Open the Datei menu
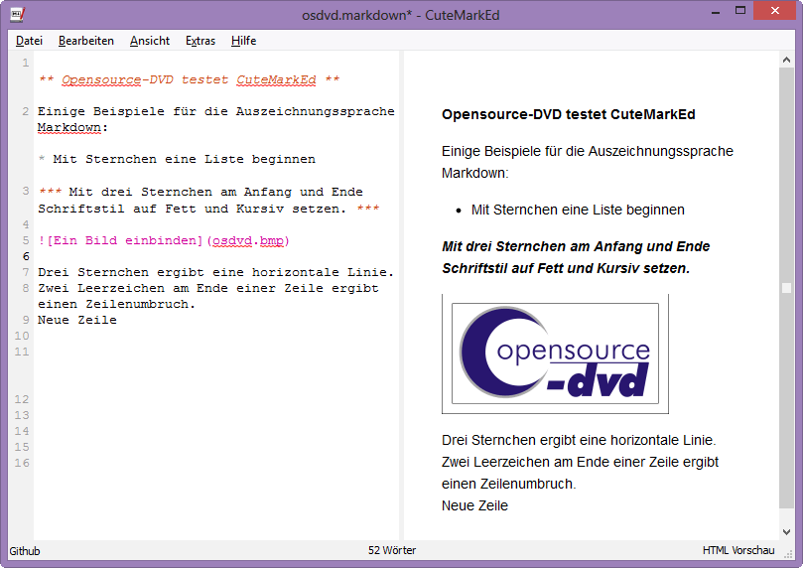This screenshot has height=568, width=803. (29, 41)
